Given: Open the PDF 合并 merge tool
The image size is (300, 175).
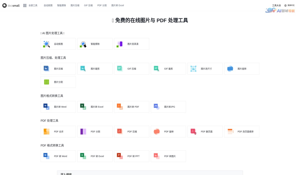Looking at the screenshot, I should pyautogui.click(x=58, y=131).
